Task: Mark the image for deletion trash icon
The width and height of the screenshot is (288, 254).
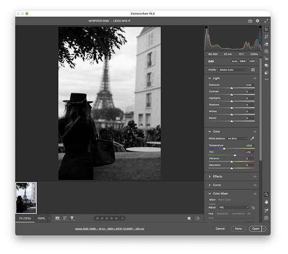Action: pos(122,218)
